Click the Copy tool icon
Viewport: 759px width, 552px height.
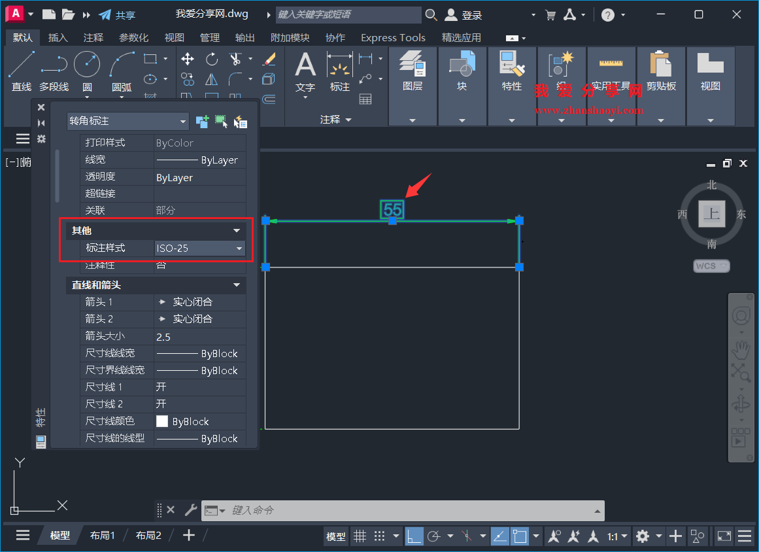point(188,79)
